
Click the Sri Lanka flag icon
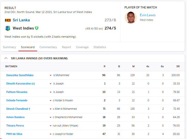click(x=8, y=20)
